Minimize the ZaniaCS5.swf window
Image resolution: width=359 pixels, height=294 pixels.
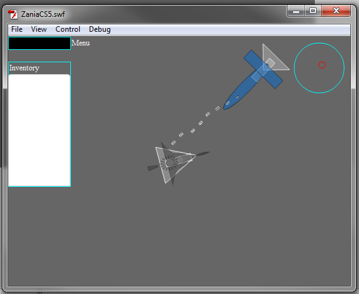click(x=296, y=11)
